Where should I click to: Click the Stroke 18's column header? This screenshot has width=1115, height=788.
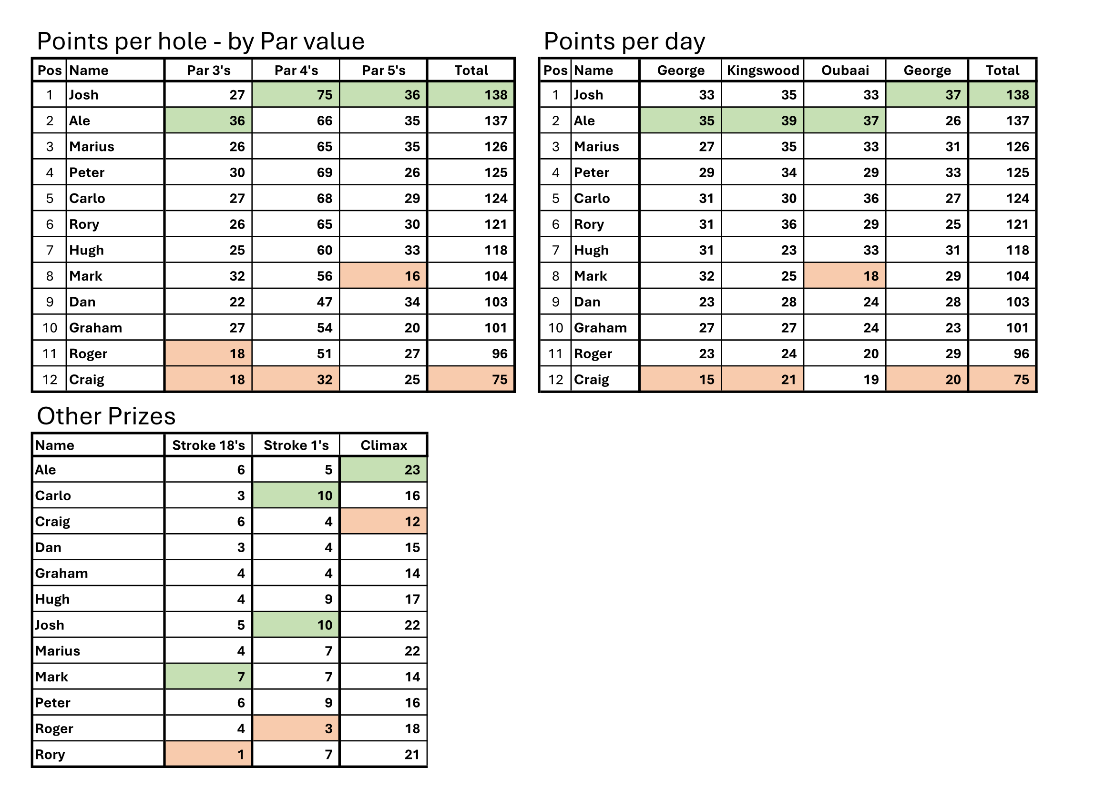tap(208, 445)
